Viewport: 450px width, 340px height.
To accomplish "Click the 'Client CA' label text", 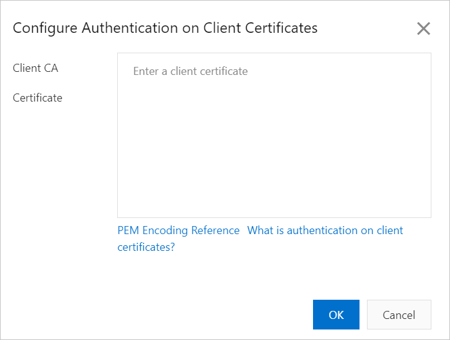I will 35,68.
